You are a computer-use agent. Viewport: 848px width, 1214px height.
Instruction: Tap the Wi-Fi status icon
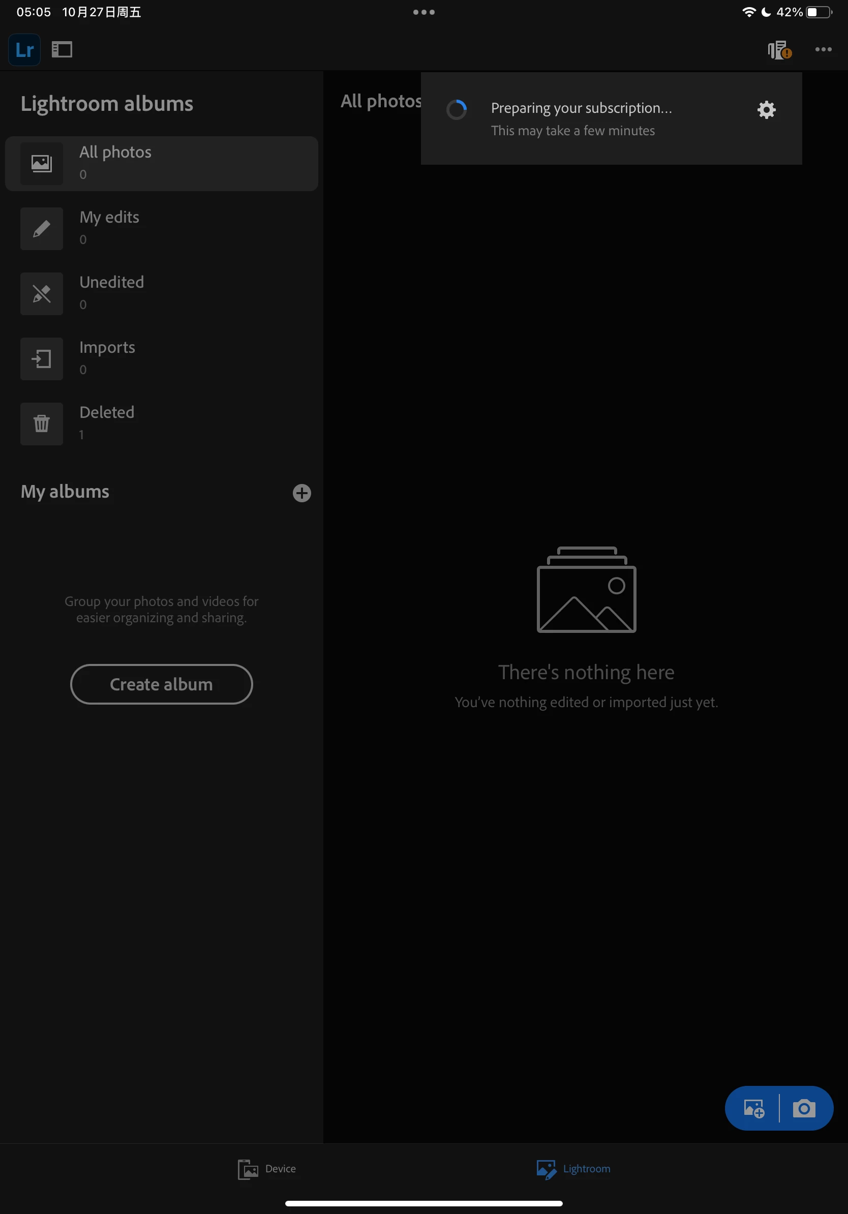(748, 12)
